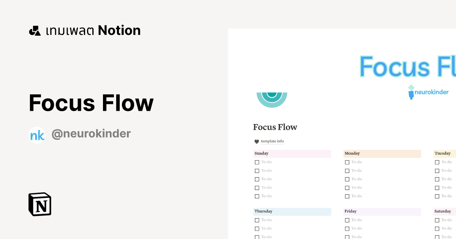Screen dimensions: 456x239
Task: Check the last To-do under Tuesday
Action: [x=437, y=196]
